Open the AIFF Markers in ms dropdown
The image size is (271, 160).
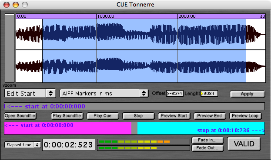click(104, 93)
